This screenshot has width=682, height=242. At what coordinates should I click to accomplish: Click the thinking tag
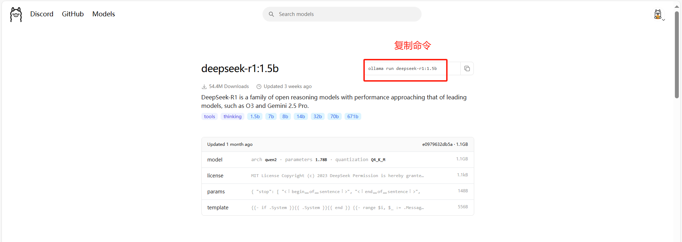point(232,116)
